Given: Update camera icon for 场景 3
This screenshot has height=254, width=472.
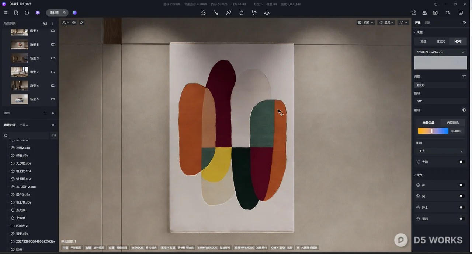Looking at the screenshot, I should (x=53, y=58).
